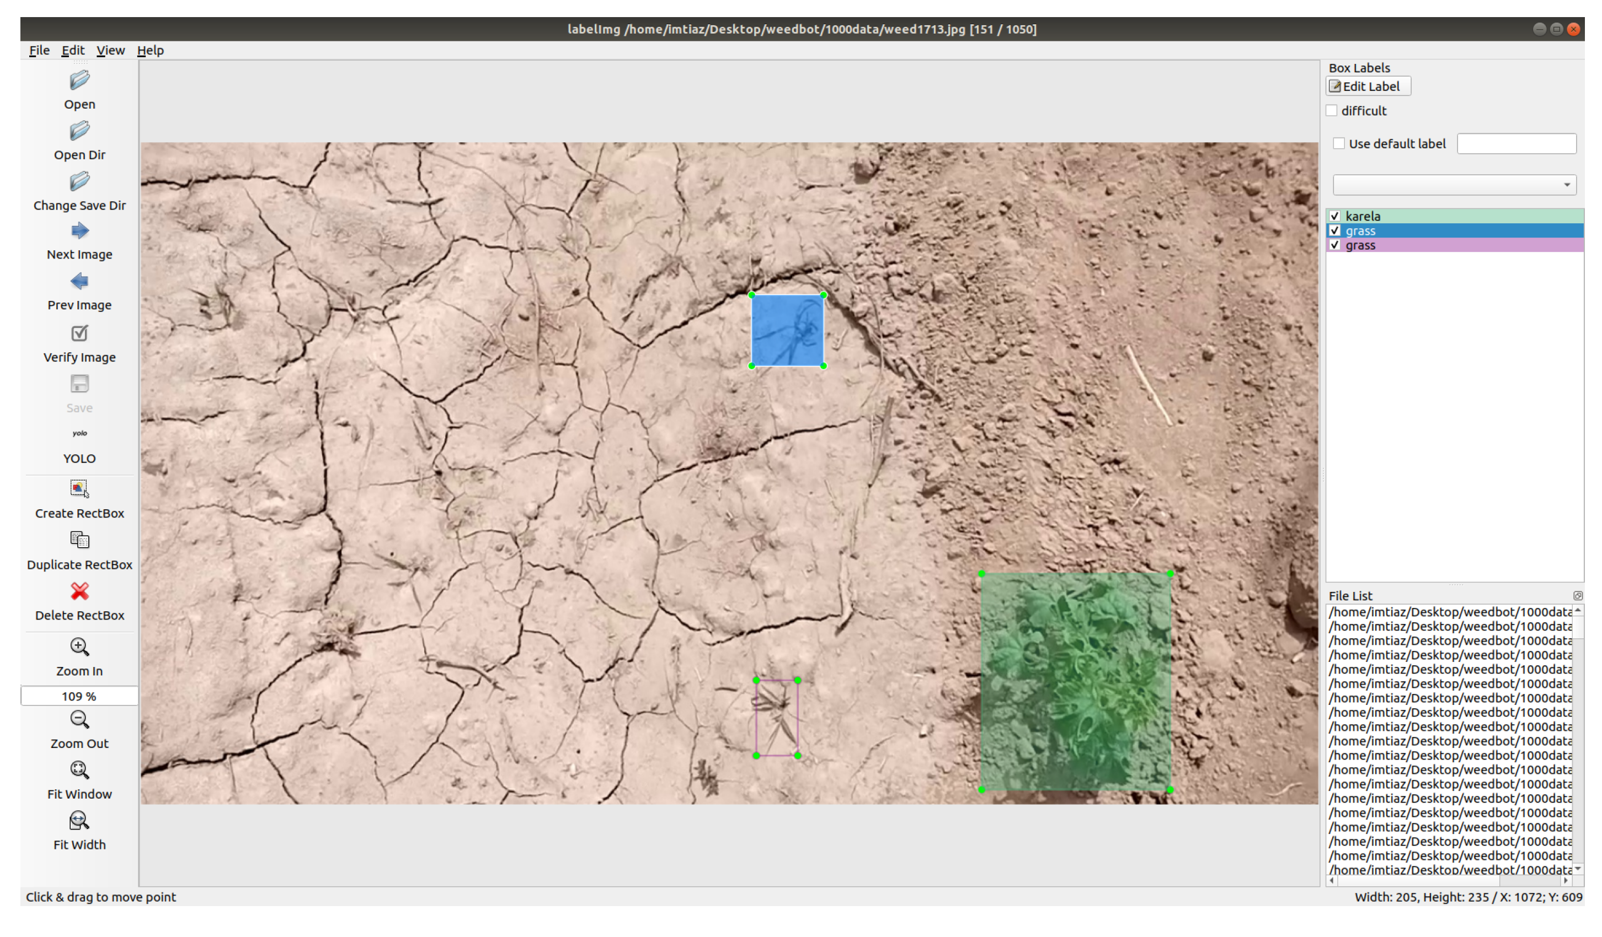Check the Use default label box
This screenshot has width=1602, height=937.
(x=1339, y=143)
